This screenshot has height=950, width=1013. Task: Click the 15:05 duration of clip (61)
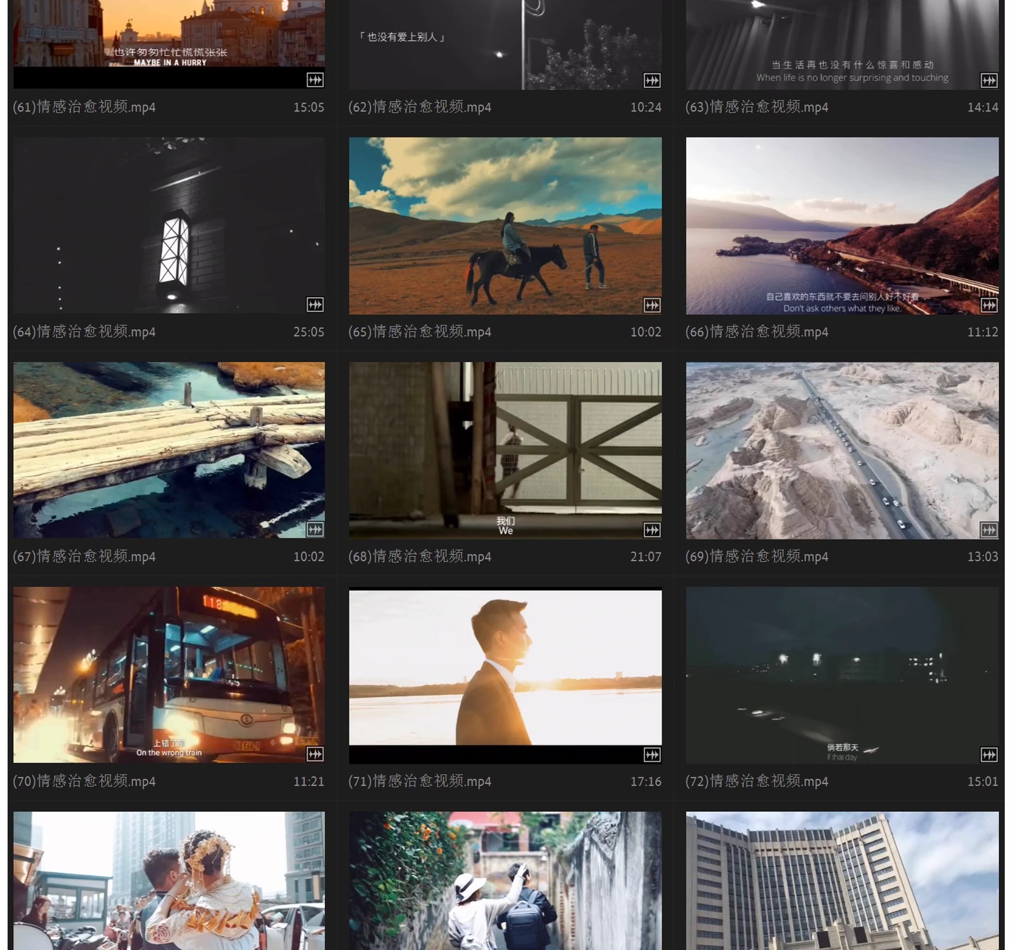[309, 108]
